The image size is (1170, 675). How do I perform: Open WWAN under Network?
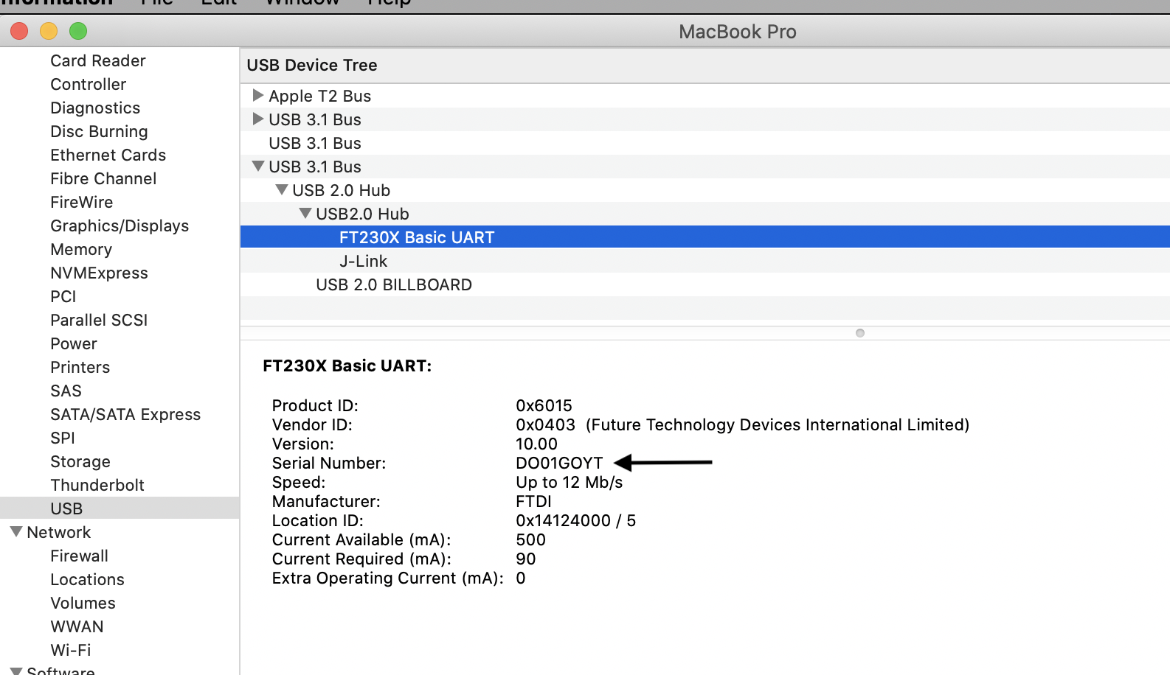(77, 626)
